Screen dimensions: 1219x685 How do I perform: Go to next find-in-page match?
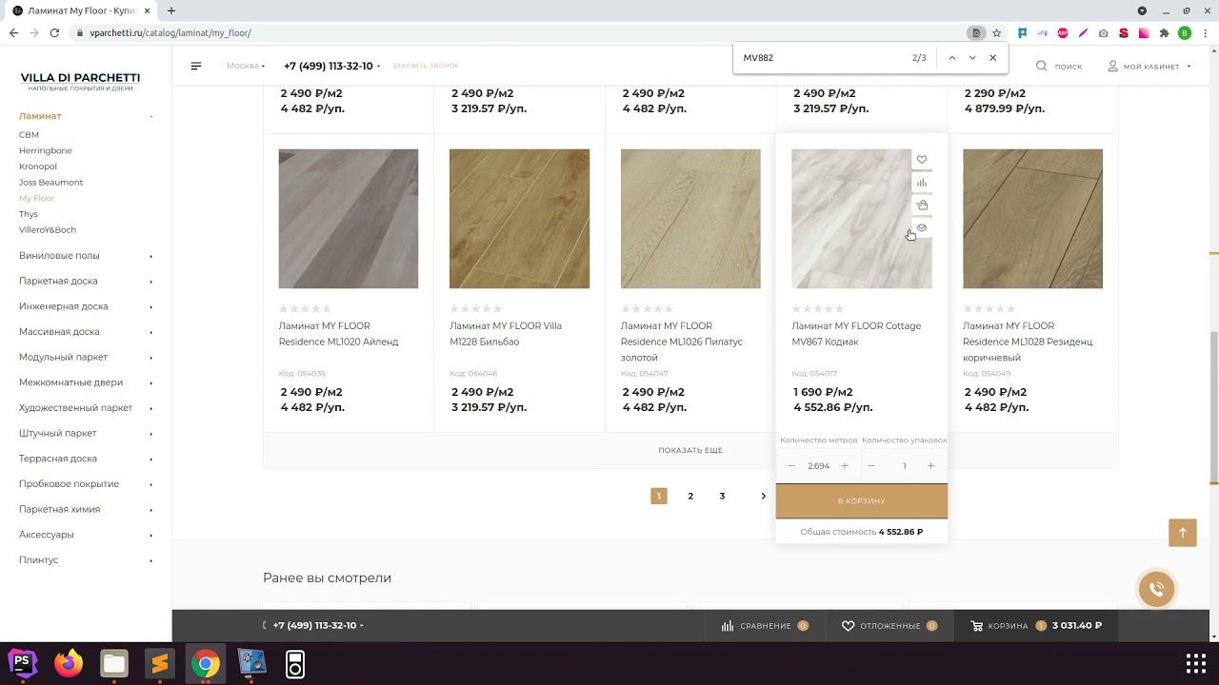pos(972,58)
